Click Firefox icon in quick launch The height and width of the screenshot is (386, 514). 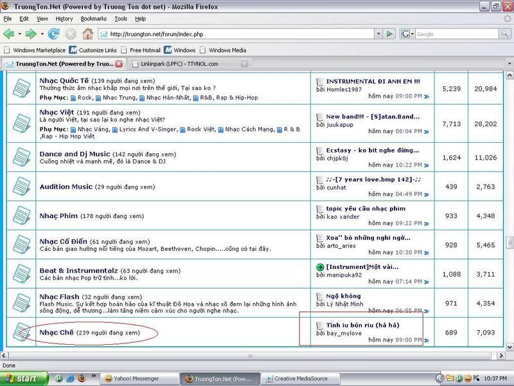pyautogui.click(x=82, y=378)
